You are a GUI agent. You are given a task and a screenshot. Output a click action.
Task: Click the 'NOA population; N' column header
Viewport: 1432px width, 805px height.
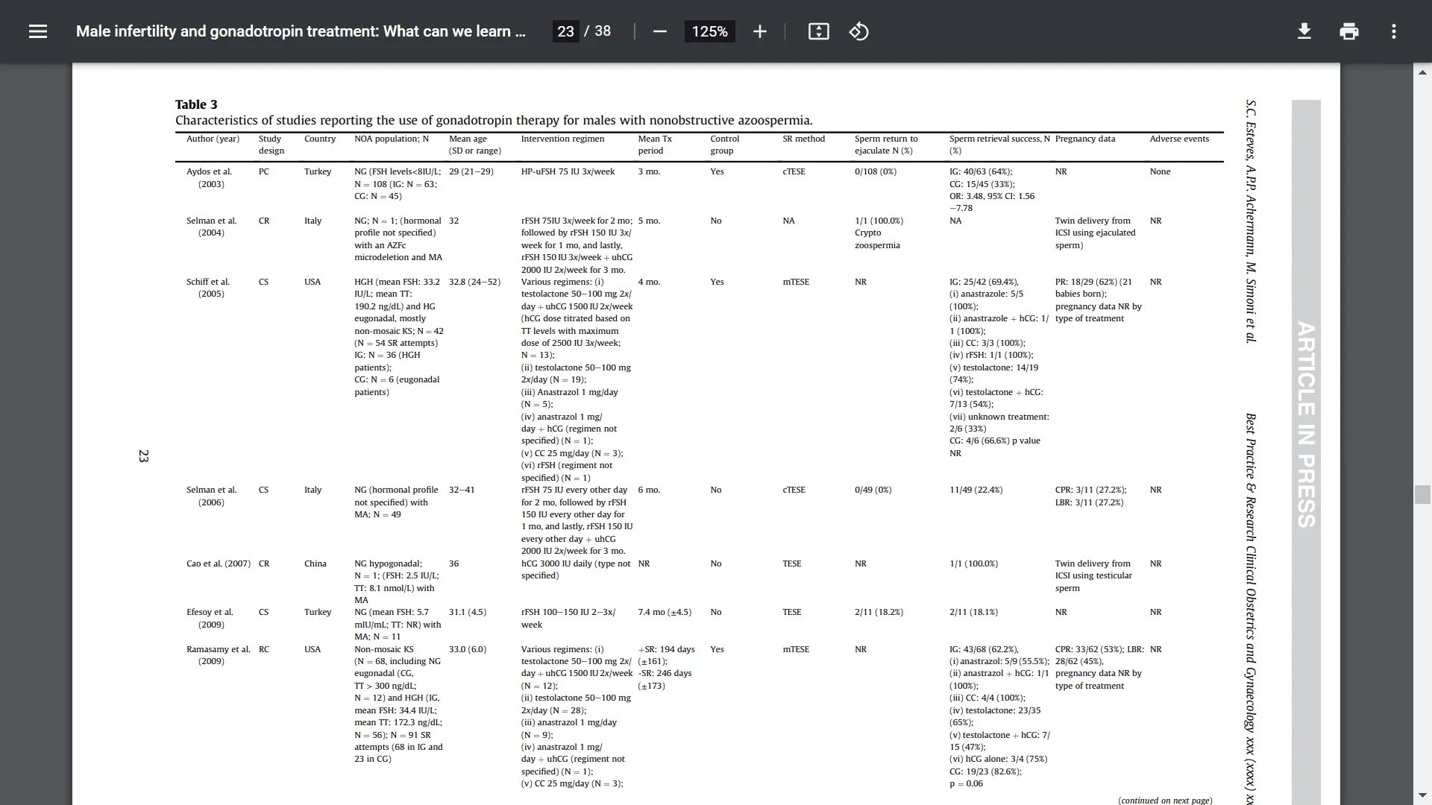tap(392, 139)
